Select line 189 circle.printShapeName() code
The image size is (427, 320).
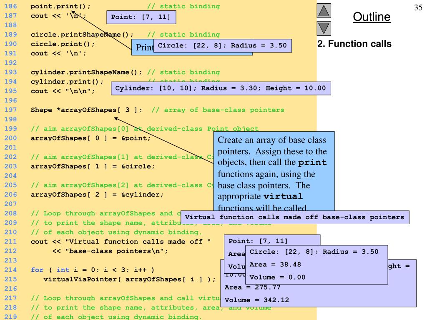[82, 35]
